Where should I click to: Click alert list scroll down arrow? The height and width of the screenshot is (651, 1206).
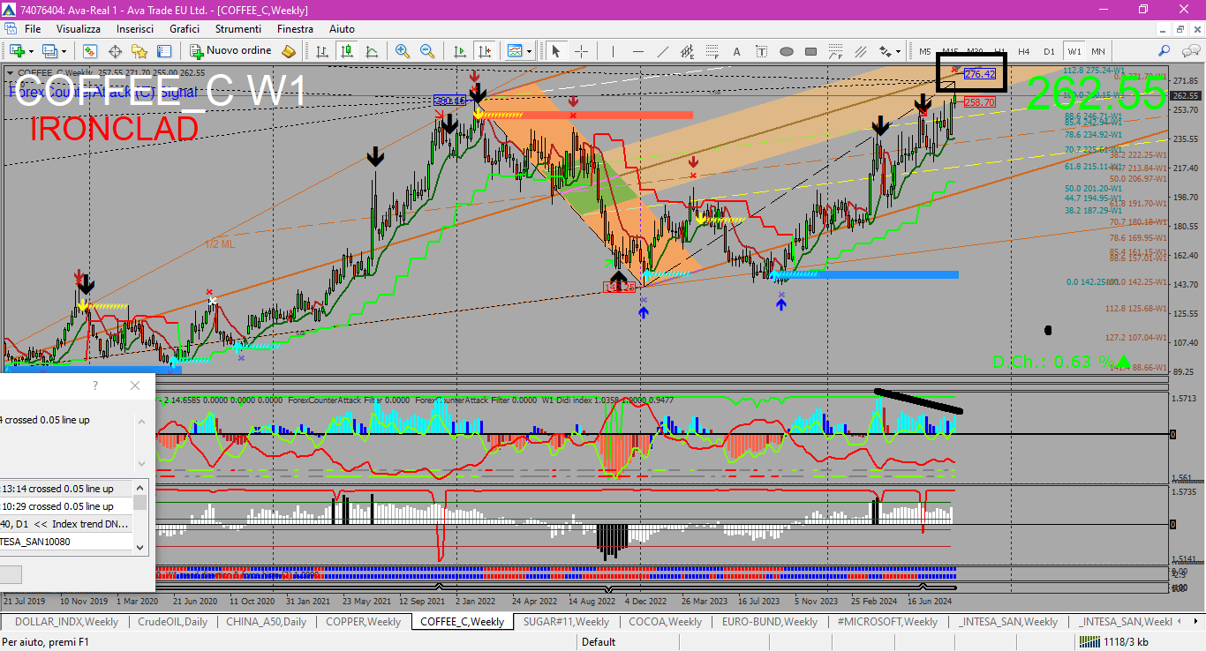click(x=139, y=548)
